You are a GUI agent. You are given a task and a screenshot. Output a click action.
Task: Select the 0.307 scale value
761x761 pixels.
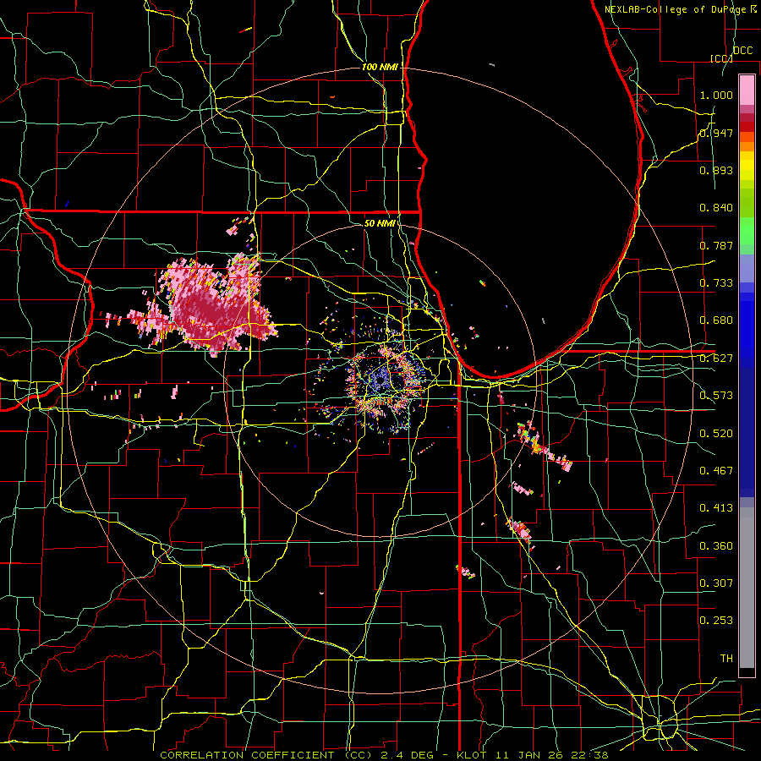pos(716,583)
